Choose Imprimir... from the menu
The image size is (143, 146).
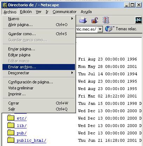click(x=39, y=94)
